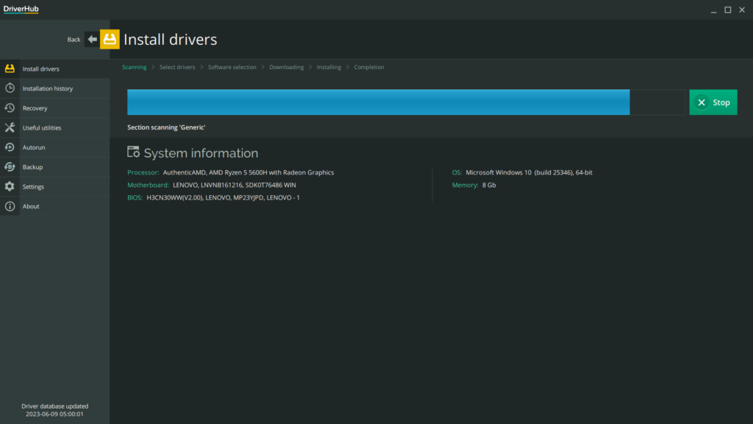
Task: Click the Recovery icon in sidebar
Action: click(x=10, y=108)
